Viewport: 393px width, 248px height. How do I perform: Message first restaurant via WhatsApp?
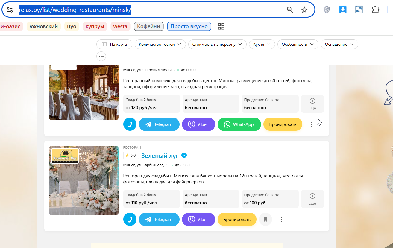tap(239, 124)
